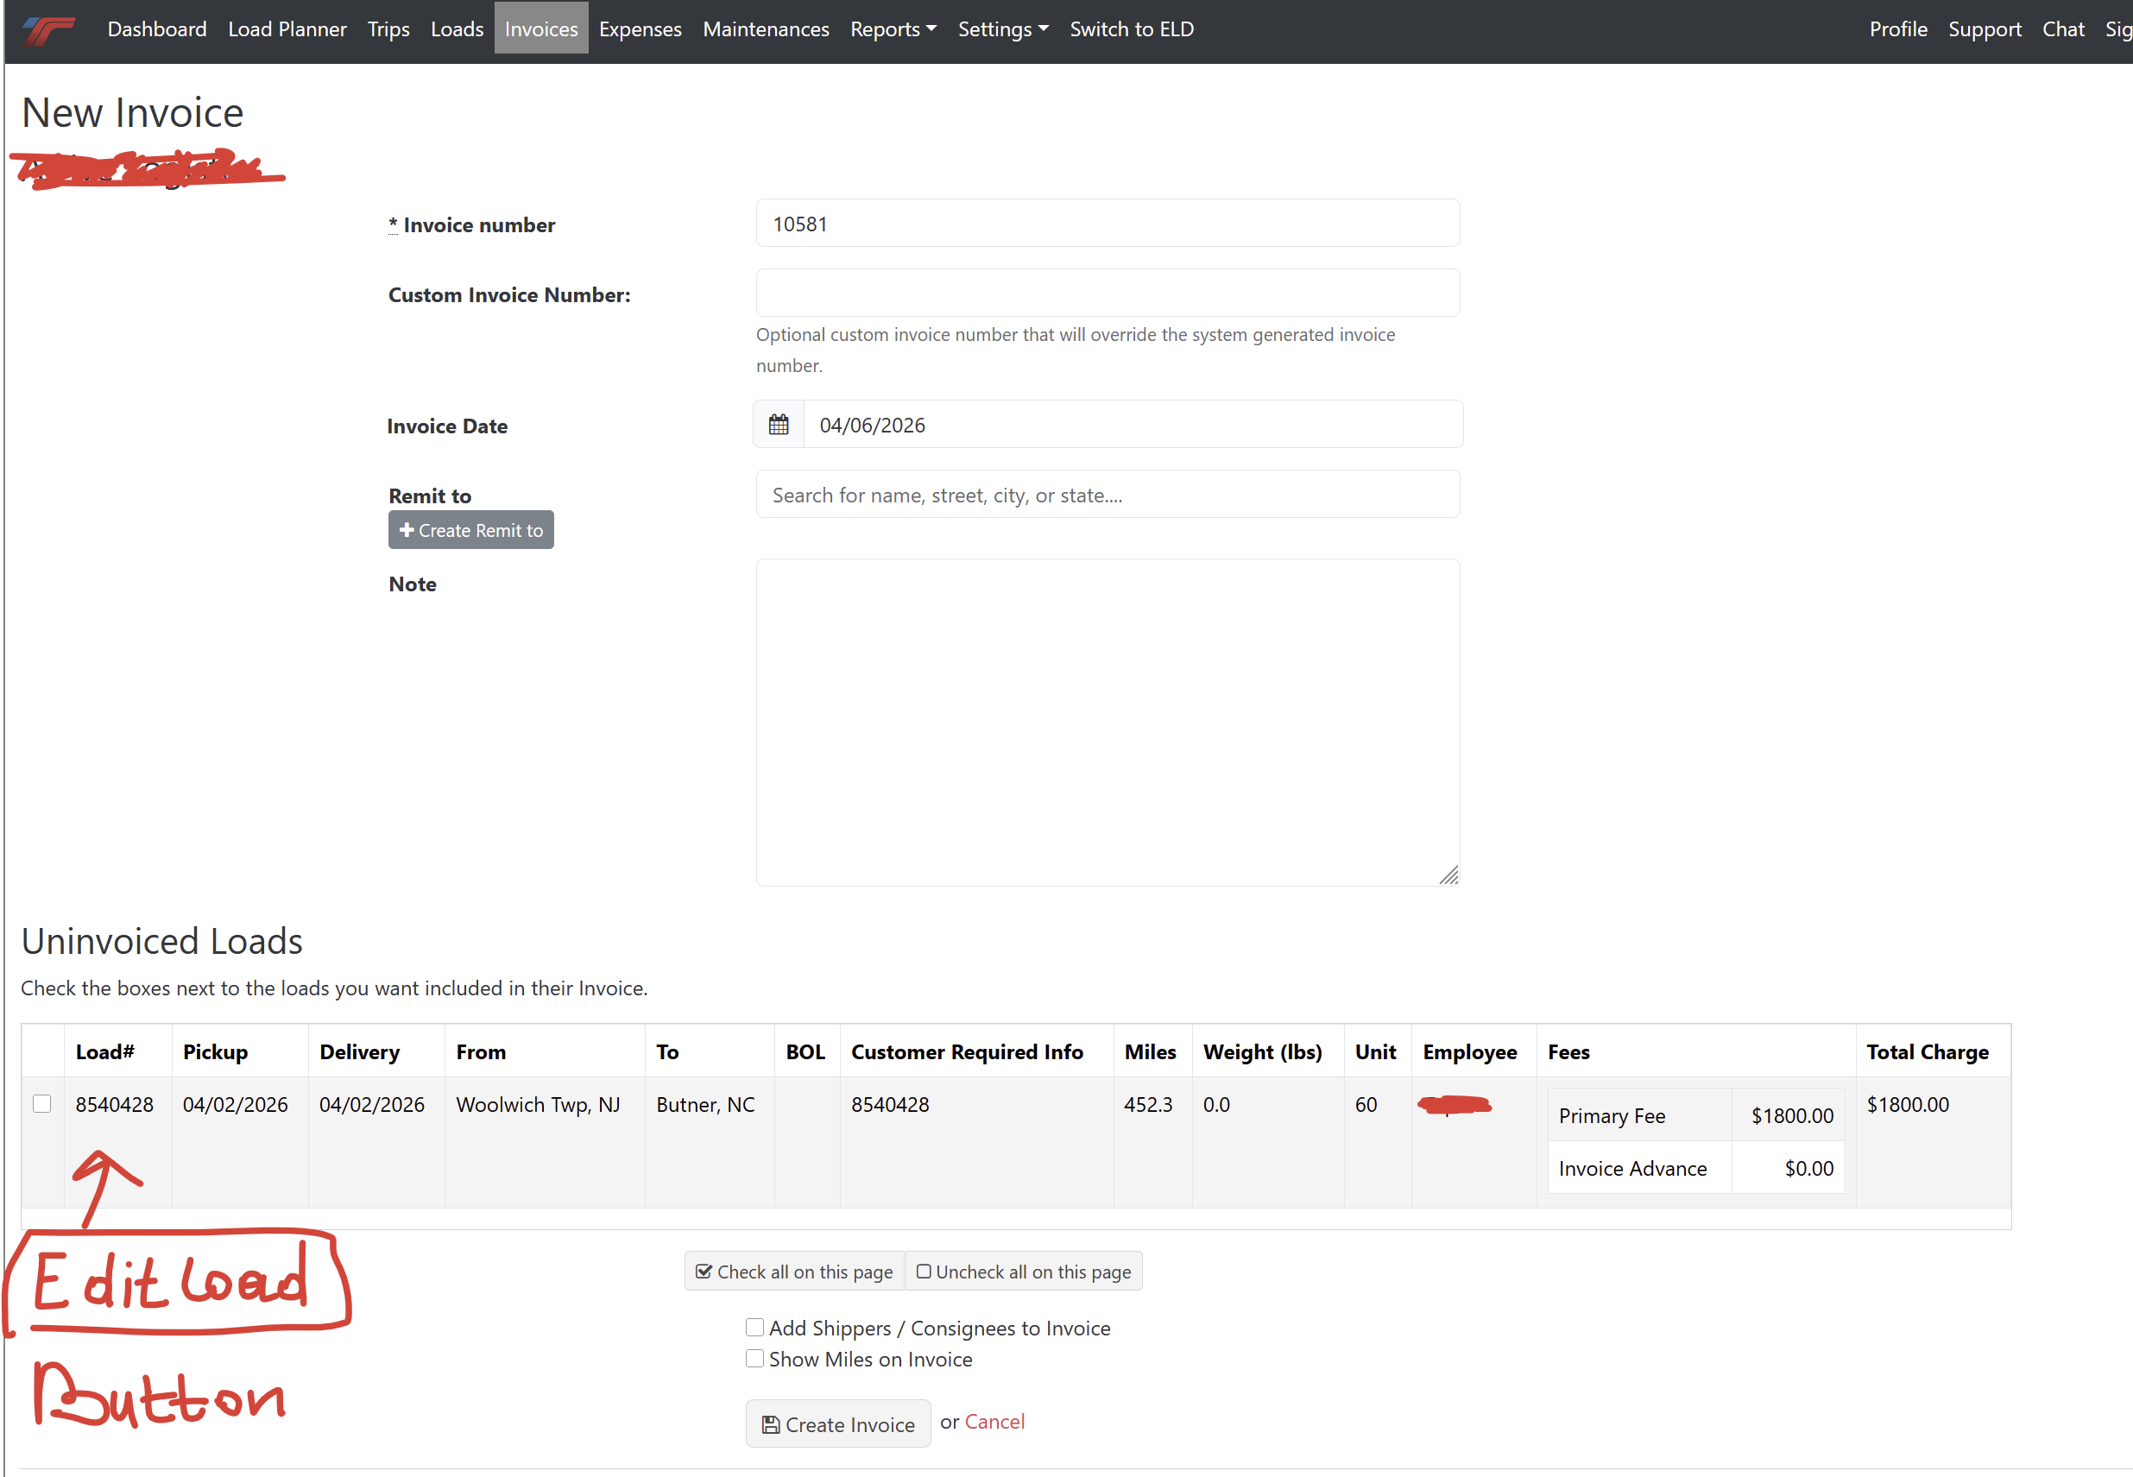Tick the checkbox for load 8540428
The height and width of the screenshot is (1477, 2133).
[x=41, y=1103]
